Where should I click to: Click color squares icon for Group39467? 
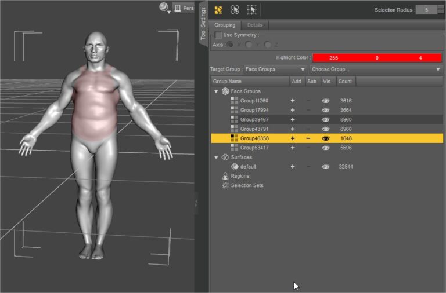coord(235,119)
